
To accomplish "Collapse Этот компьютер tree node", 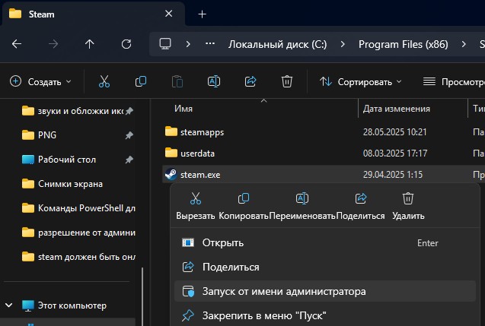I will coord(9,305).
